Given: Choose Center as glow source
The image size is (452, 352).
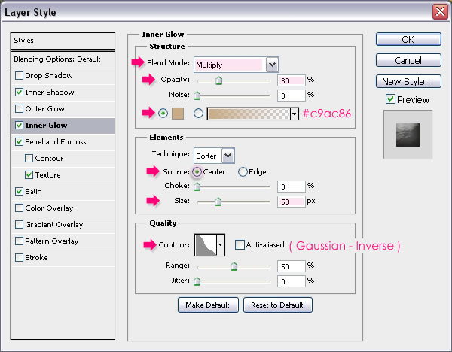Looking at the screenshot, I should tap(197, 172).
